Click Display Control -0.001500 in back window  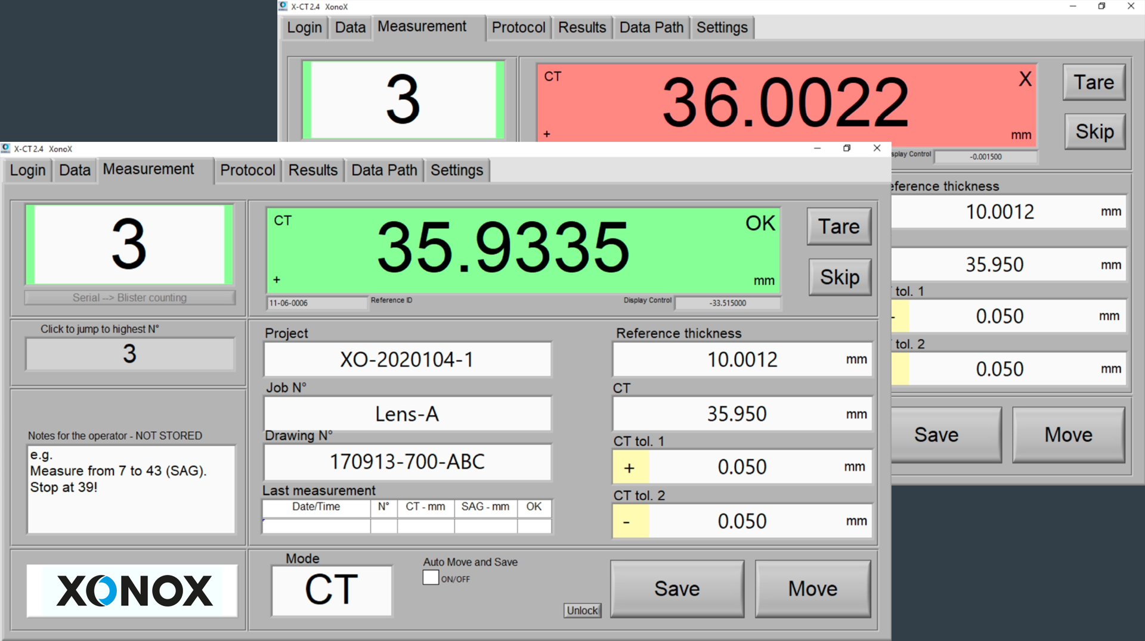pos(986,157)
